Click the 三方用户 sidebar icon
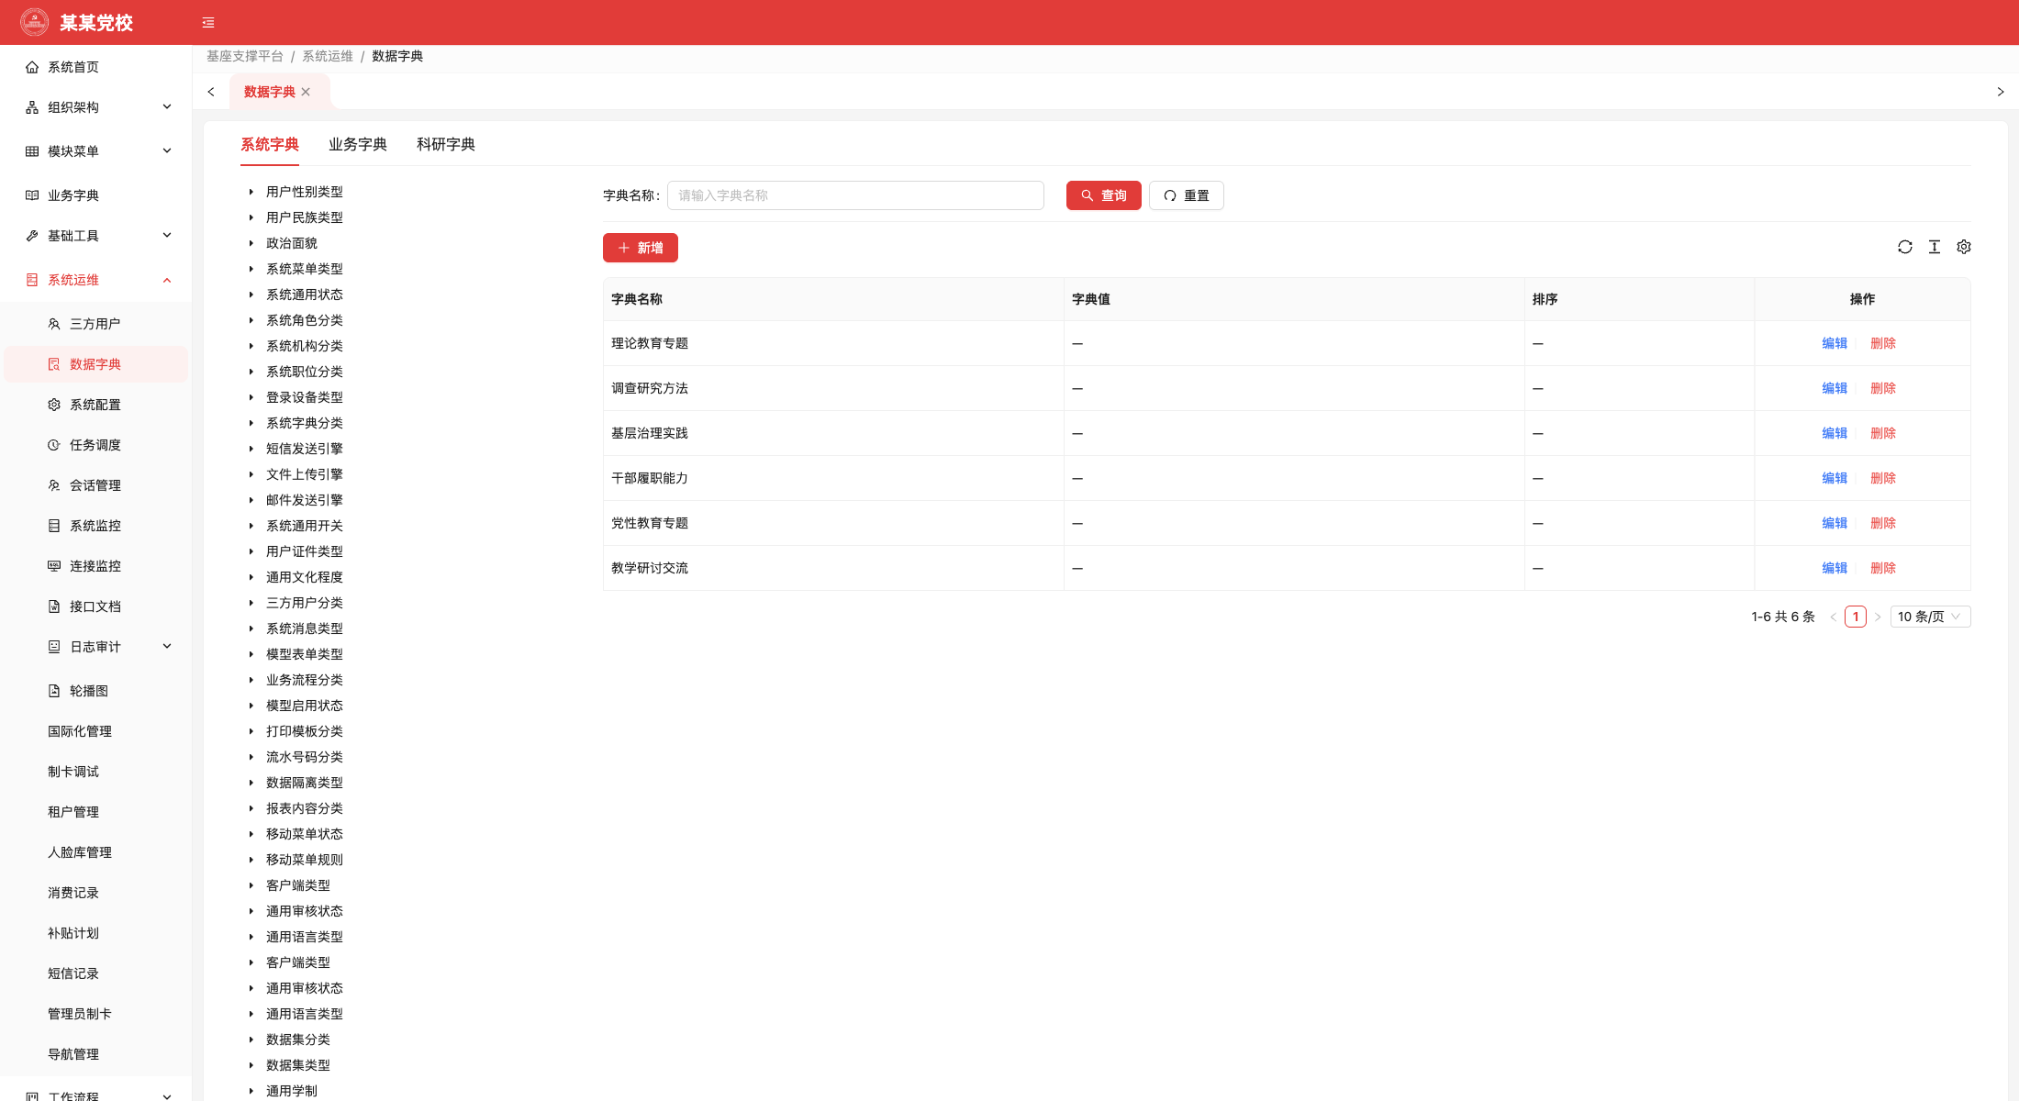 point(54,324)
